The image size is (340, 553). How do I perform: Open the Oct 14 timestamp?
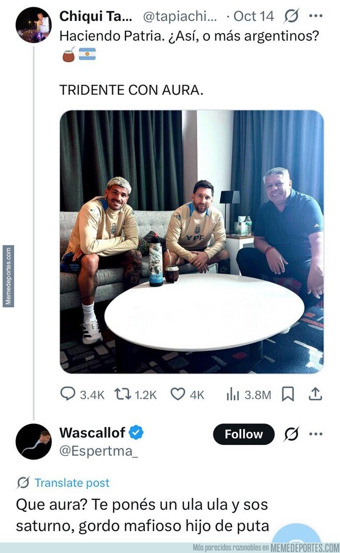pyautogui.click(x=254, y=16)
